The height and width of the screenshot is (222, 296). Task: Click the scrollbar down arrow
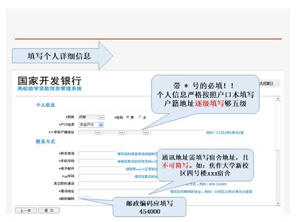pos(278,203)
